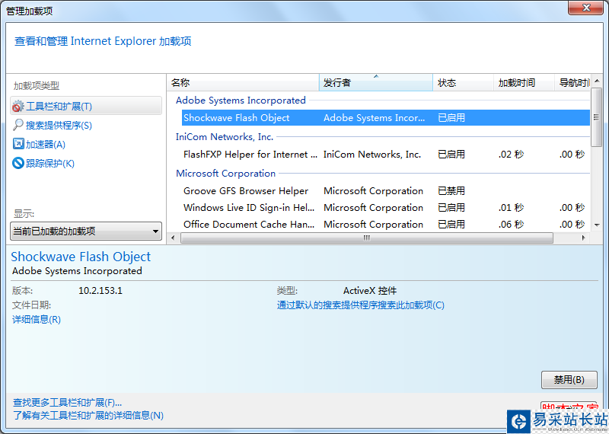The image size is (609, 434).
Task: Sort list by 发行者 column header
Action: pyautogui.click(x=376, y=83)
